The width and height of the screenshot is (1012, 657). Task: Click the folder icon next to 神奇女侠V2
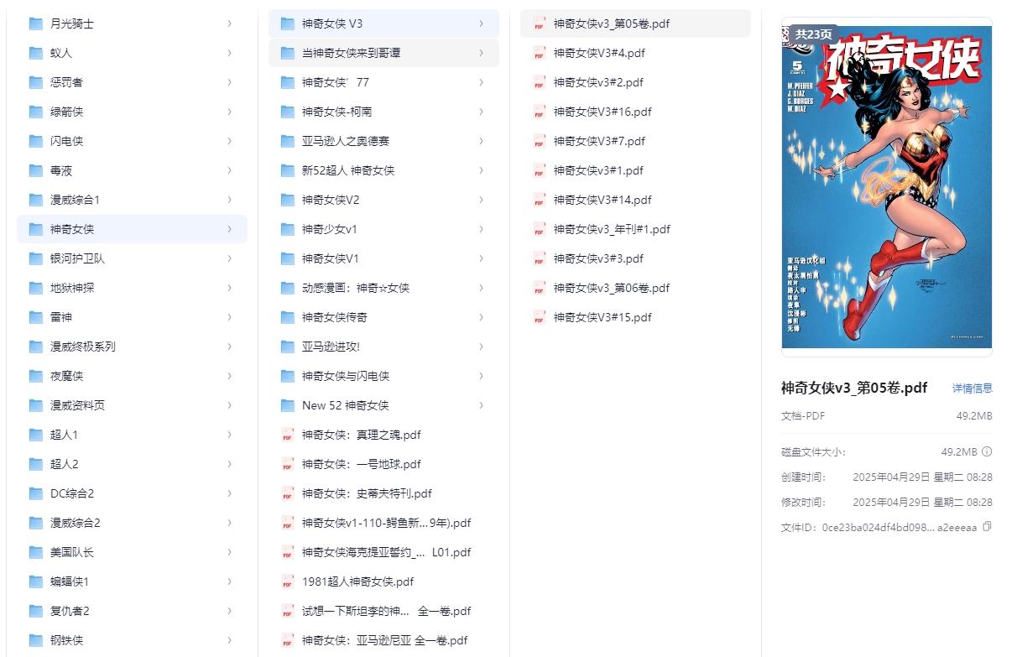[x=287, y=200]
